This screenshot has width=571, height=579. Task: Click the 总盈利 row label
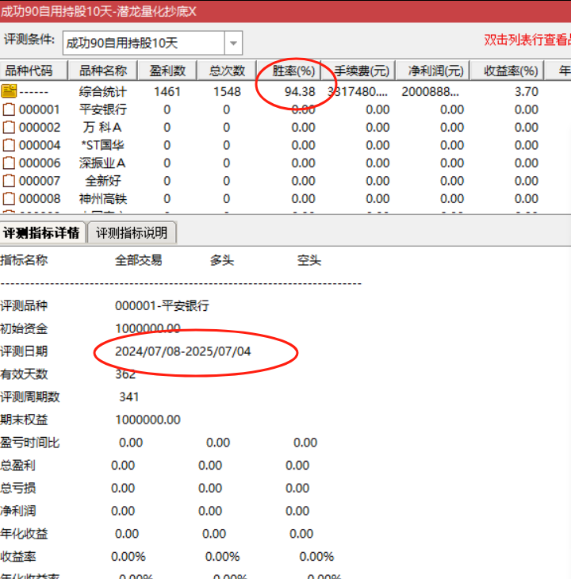click(x=18, y=466)
